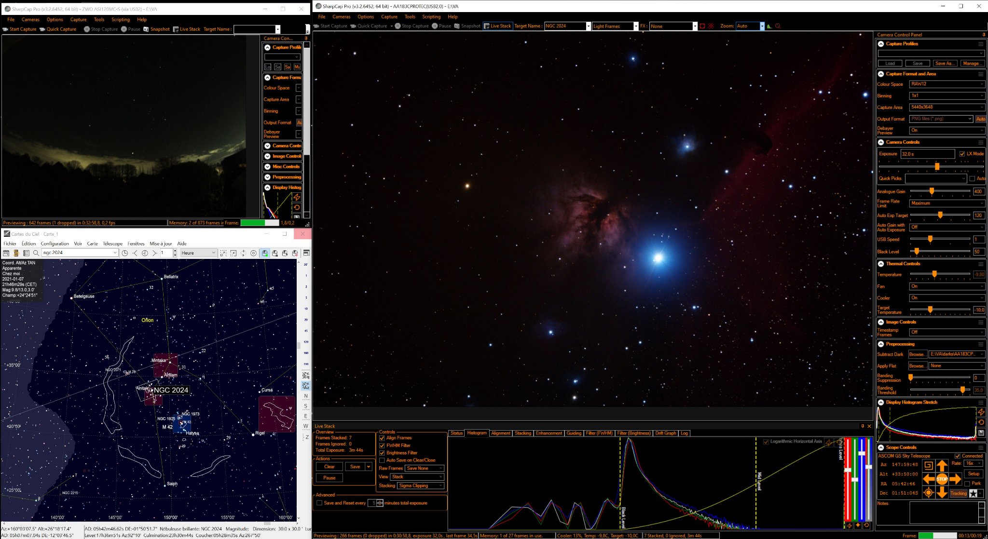This screenshot has width=988, height=539.
Task: Open calendar icon in Cartes du Ciel toolbar
Action: 6,253
